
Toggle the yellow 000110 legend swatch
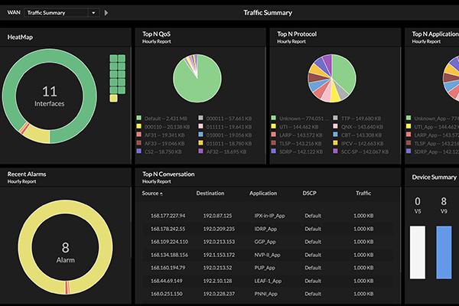(139, 126)
